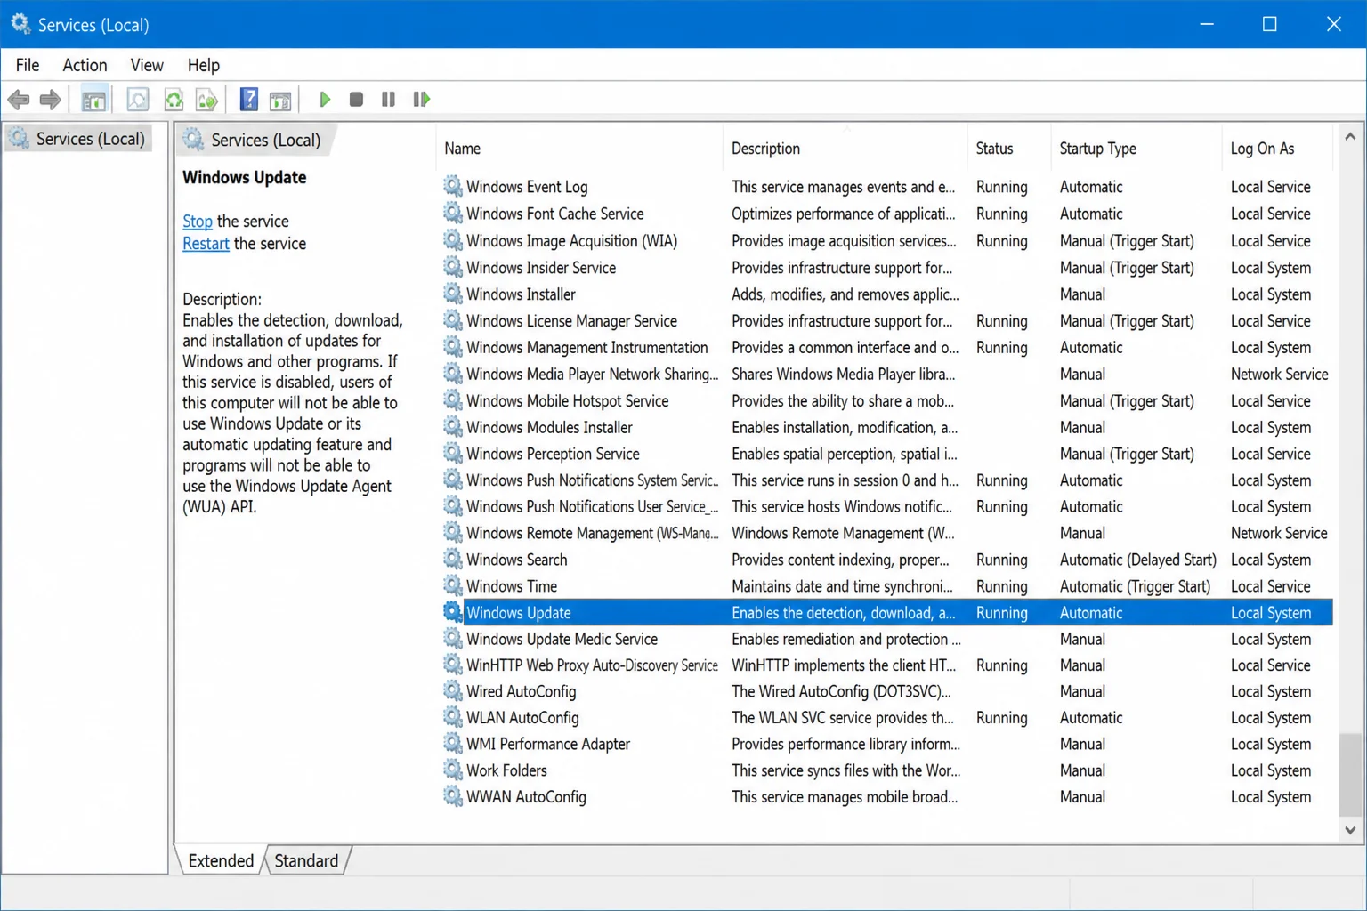The image size is (1367, 911).
Task: Open the Properties toolbar icon
Action: [x=138, y=100]
